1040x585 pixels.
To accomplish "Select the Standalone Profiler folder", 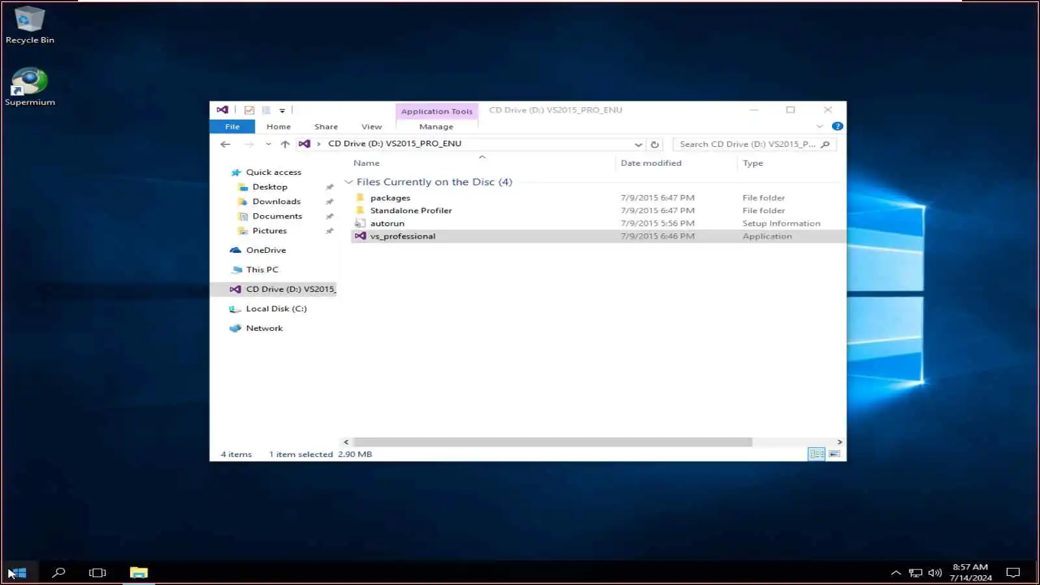I will pos(411,211).
